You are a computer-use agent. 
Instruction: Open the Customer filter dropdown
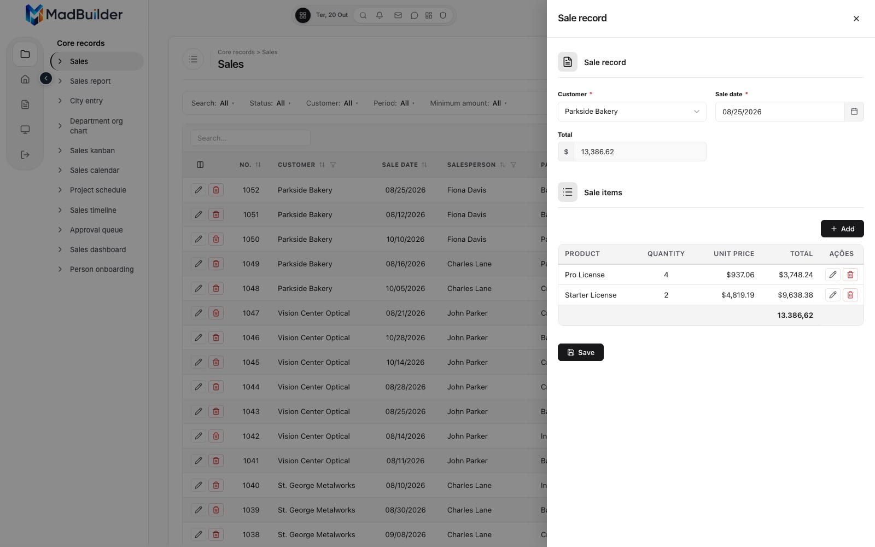pos(332,103)
